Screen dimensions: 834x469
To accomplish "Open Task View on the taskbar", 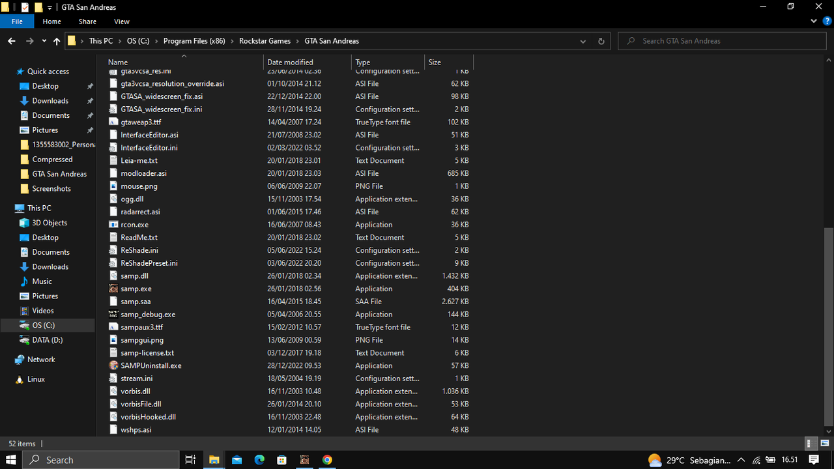I will coord(190,460).
